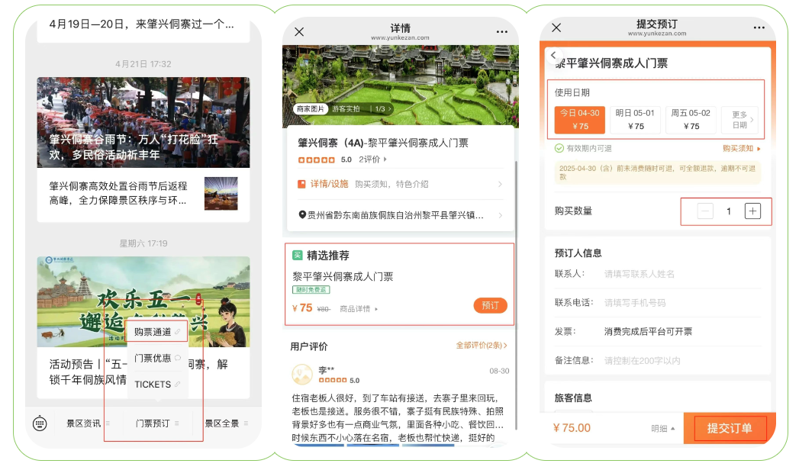Select the 今日 04-30 date option
799x470 pixels.
pyautogui.click(x=580, y=120)
